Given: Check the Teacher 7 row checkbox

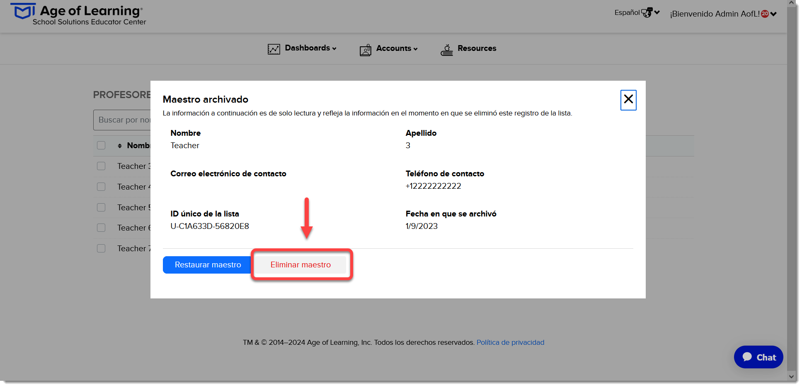Looking at the screenshot, I should (101, 248).
